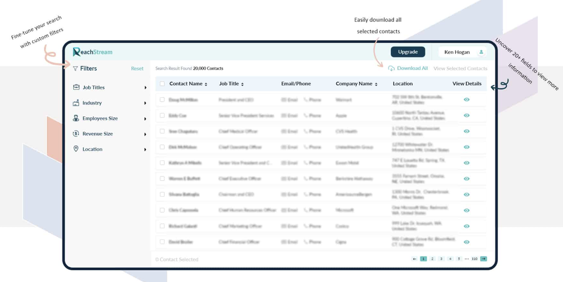Click Download All
The width and height of the screenshot is (563, 282).
(408, 68)
